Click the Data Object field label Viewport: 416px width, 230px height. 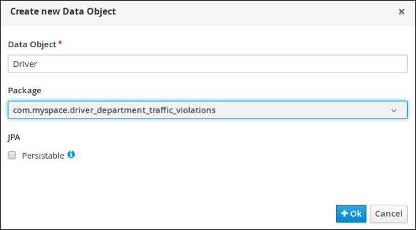point(32,44)
